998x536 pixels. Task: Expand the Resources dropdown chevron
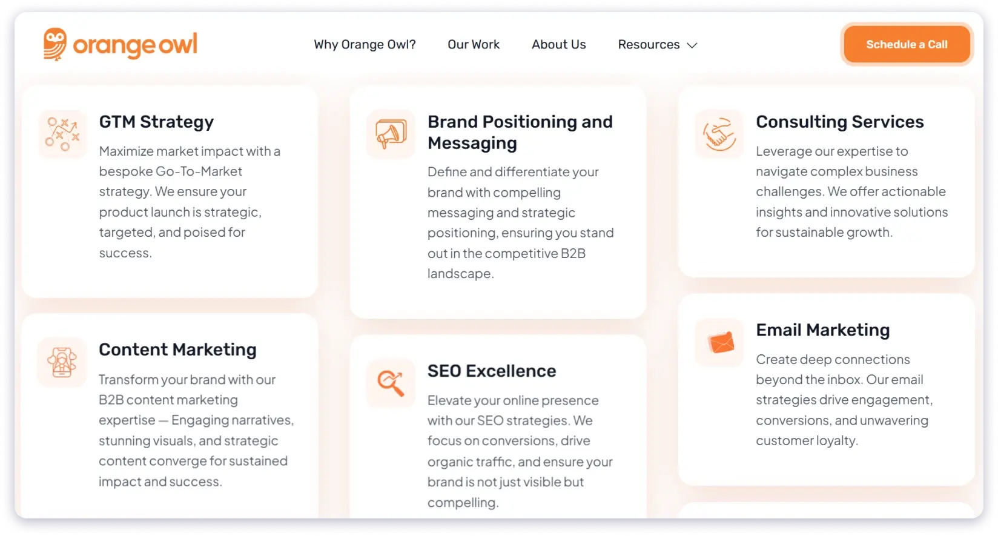pos(692,45)
